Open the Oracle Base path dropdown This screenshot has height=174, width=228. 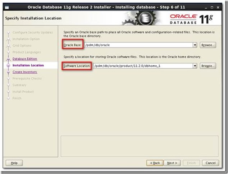[x=195, y=45]
